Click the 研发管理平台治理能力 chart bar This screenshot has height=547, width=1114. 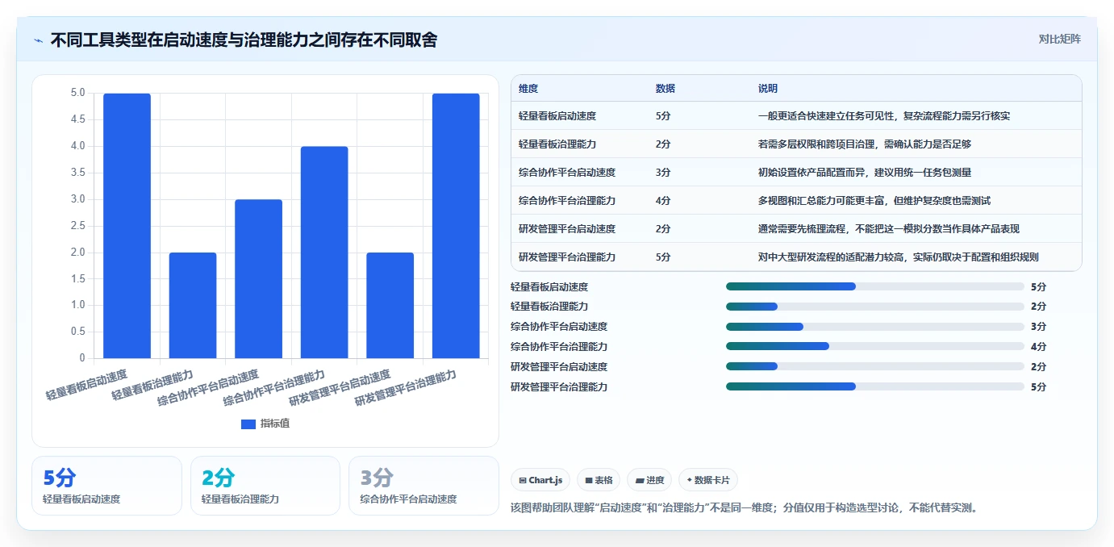tap(456, 225)
